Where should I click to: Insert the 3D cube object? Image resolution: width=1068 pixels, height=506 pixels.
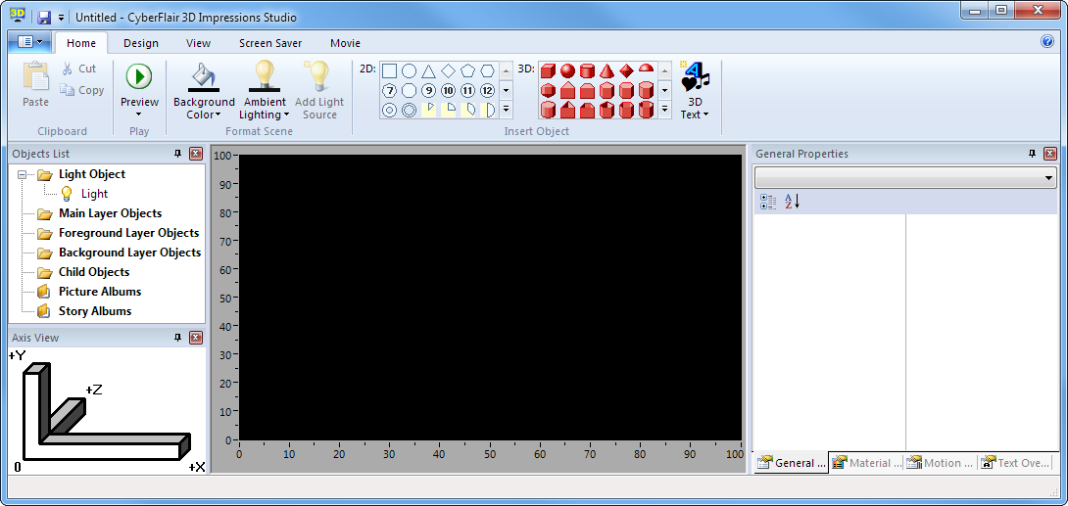click(x=548, y=70)
